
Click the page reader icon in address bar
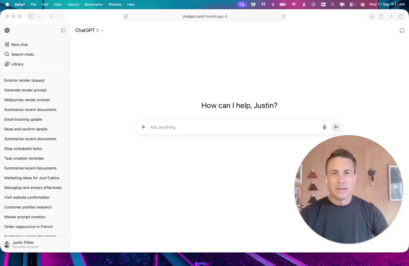click(126, 16)
